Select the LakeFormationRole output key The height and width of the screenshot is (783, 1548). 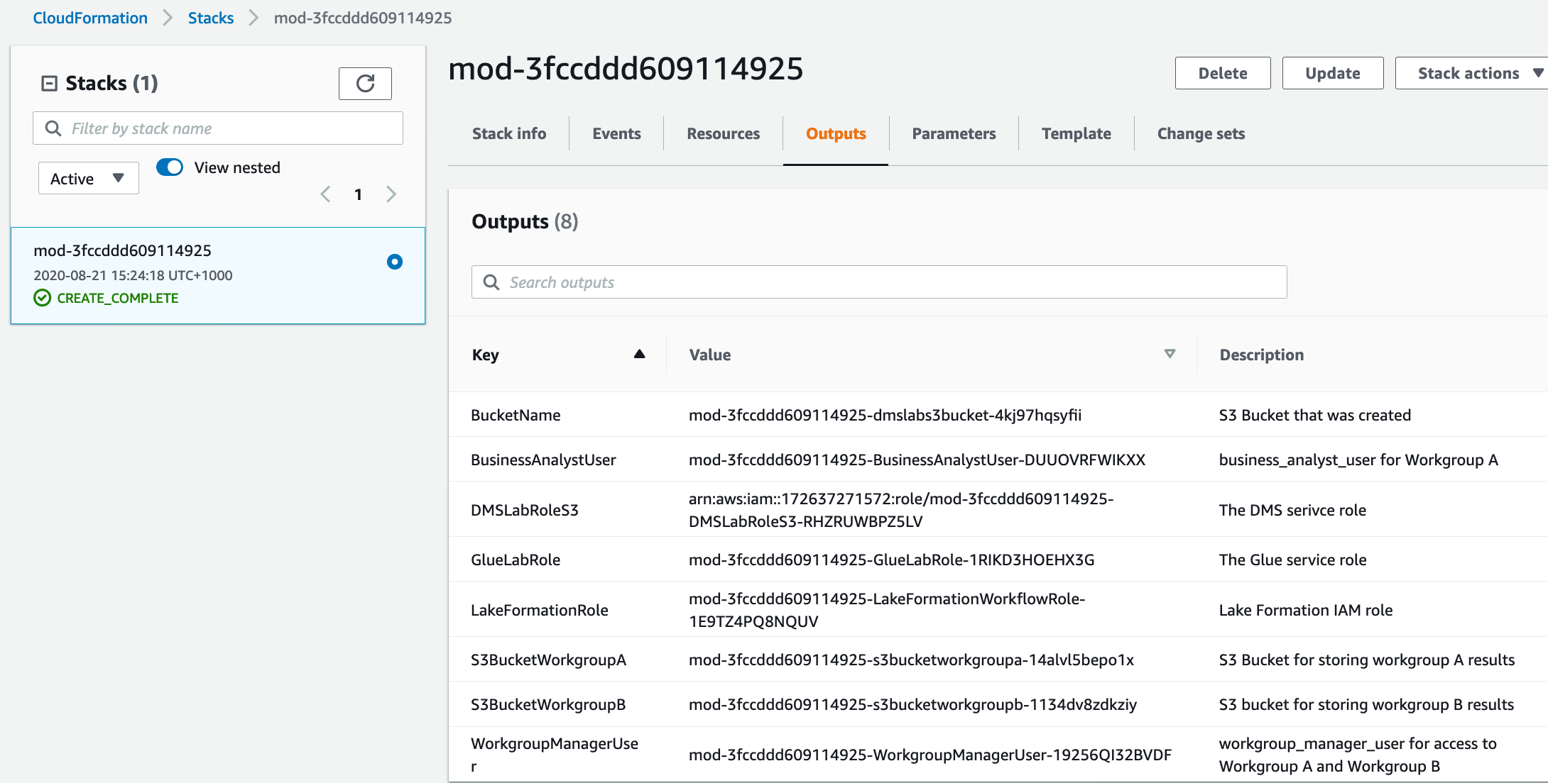pos(540,610)
